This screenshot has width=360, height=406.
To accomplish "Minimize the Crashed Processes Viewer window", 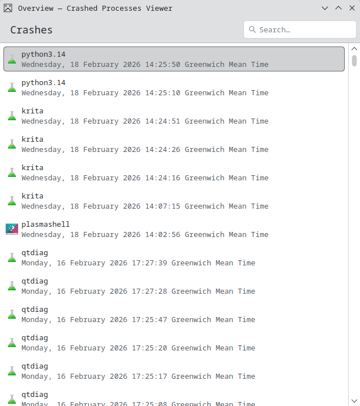I will click(325, 8).
